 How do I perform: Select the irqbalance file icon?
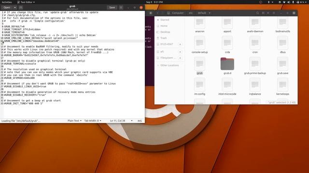pyautogui.click(x=255, y=85)
